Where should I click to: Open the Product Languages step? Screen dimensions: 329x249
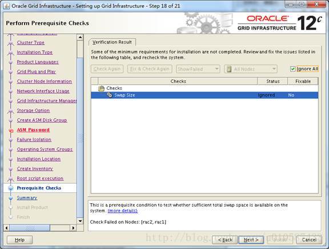pyautogui.click(x=38, y=62)
